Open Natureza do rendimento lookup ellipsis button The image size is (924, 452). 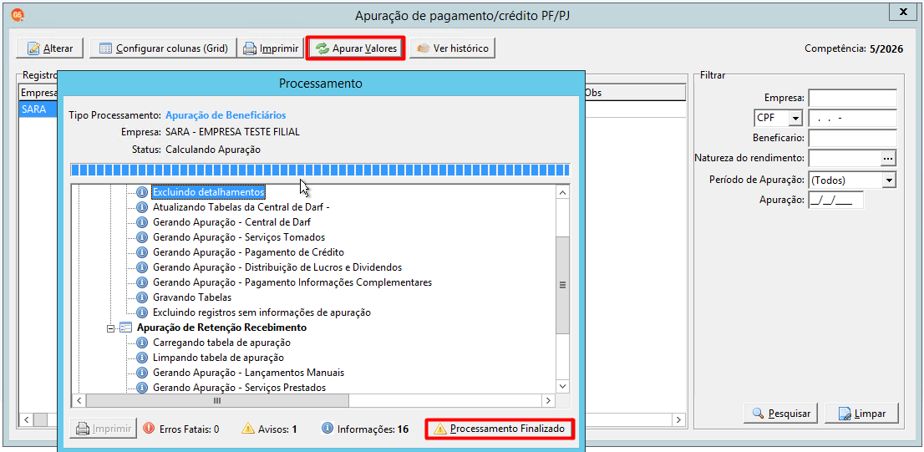pos(888,158)
